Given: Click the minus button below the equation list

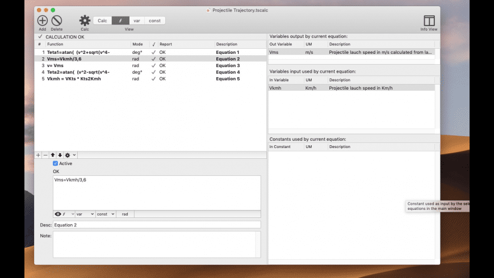Looking at the screenshot, I should (x=45, y=155).
